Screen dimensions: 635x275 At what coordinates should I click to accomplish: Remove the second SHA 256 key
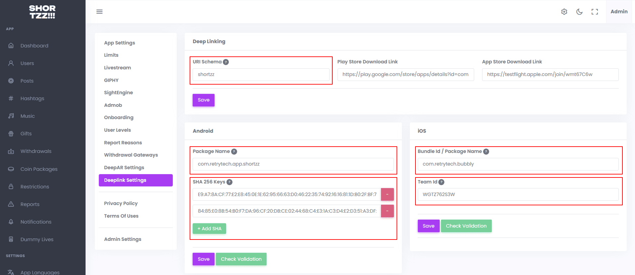(387, 211)
